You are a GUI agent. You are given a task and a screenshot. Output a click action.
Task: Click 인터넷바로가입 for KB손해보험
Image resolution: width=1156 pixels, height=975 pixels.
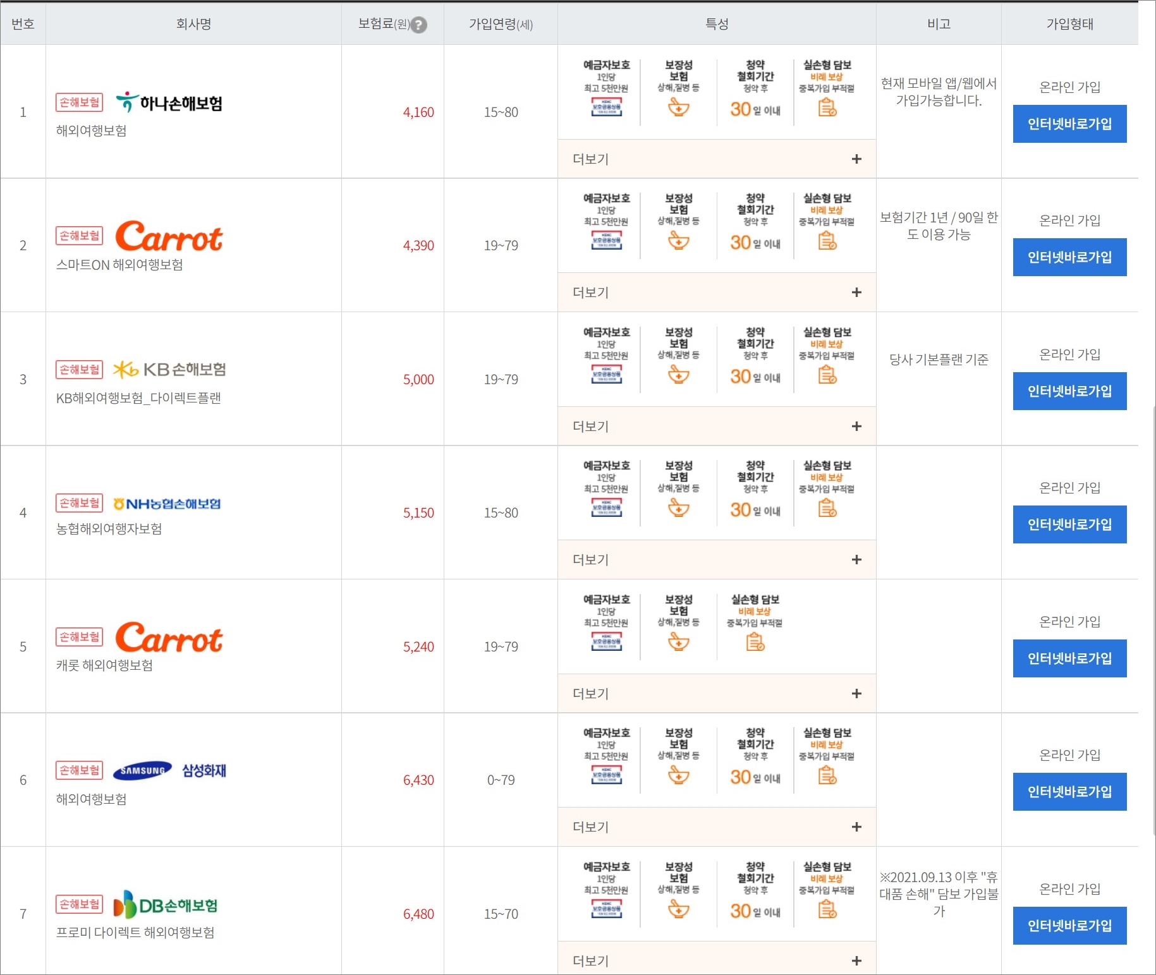tap(1069, 391)
